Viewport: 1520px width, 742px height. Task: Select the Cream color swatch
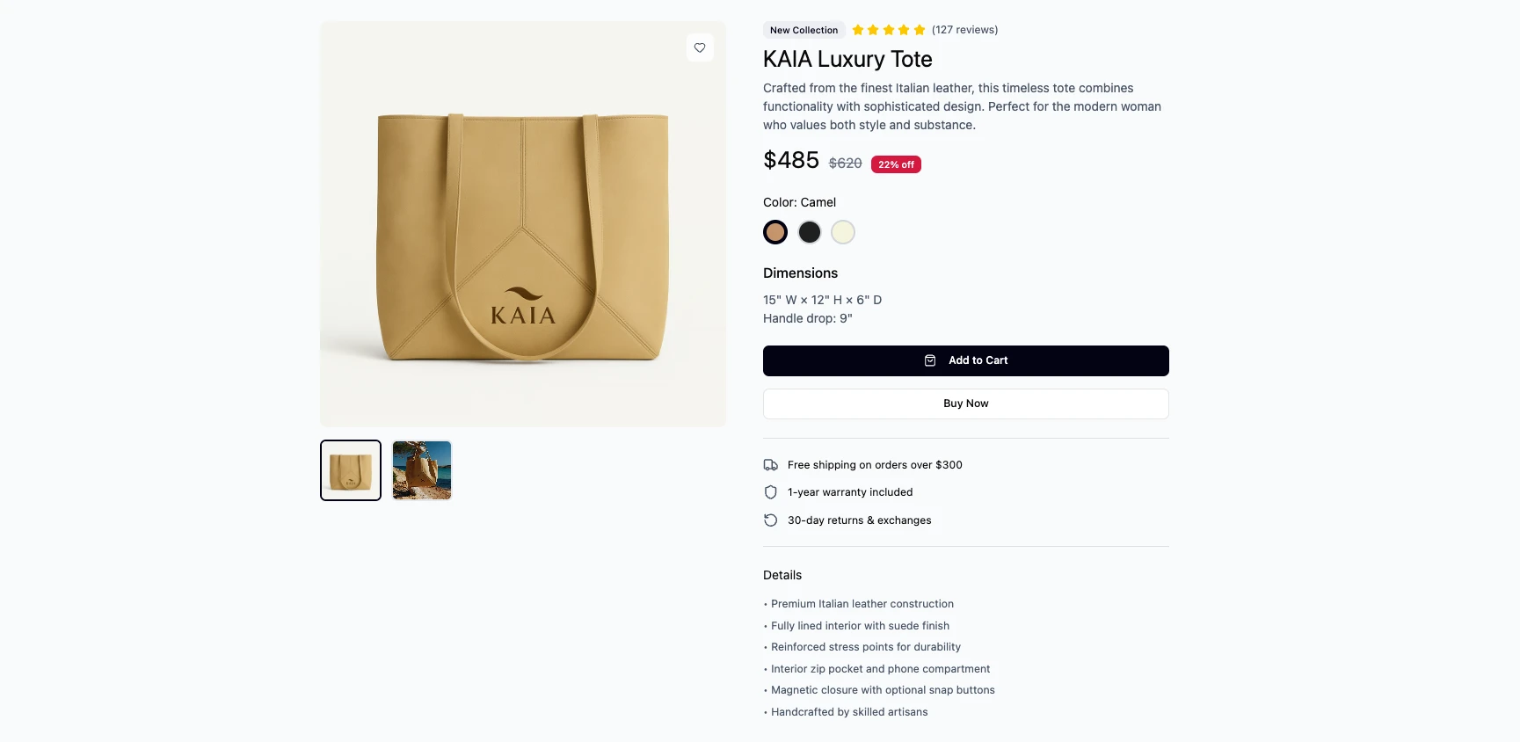pyautogui.click(x=843, y=232)
